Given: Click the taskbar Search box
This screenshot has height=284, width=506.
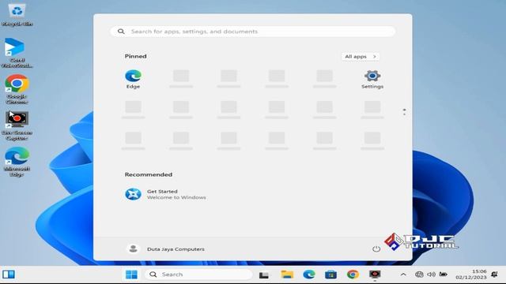Looking at the screenshot, I should 198,275.
